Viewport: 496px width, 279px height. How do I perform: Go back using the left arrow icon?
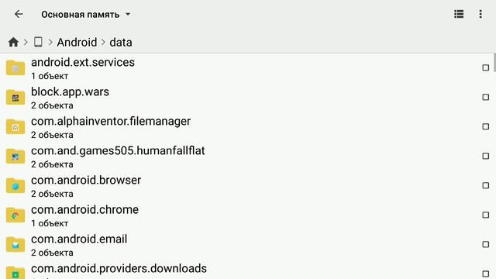[x=19, y=14]
